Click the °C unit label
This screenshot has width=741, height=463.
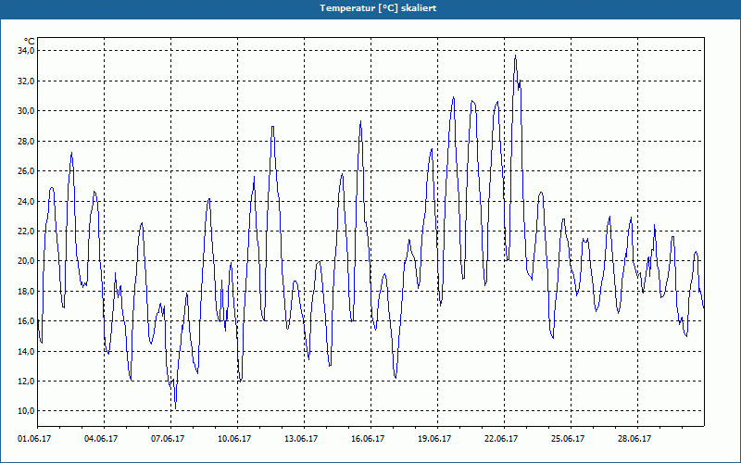30,42
